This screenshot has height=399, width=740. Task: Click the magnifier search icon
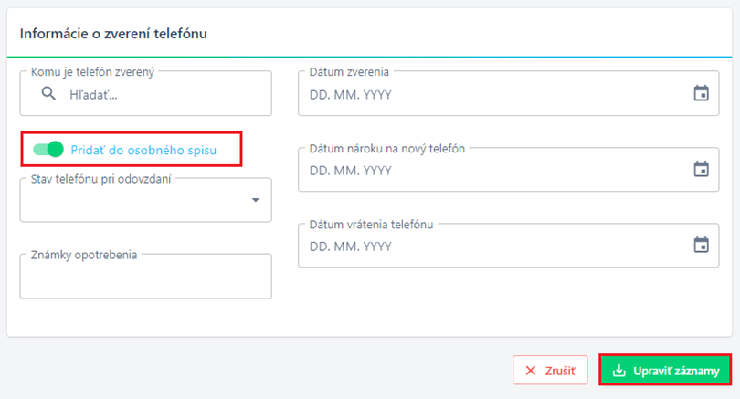pos(48,93)
